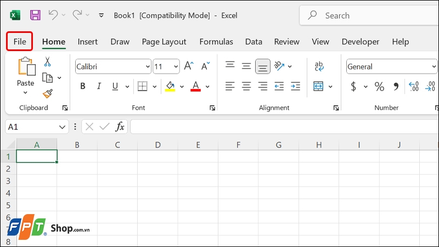Click the Redo arrow icon
Viewport: 439px width, 247px height.
pyautogui.click(x=77, y=15)
